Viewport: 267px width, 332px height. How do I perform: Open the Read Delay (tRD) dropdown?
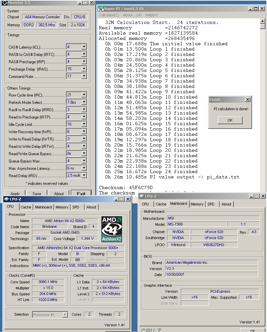pyautogui.click(x=84, y=175)
